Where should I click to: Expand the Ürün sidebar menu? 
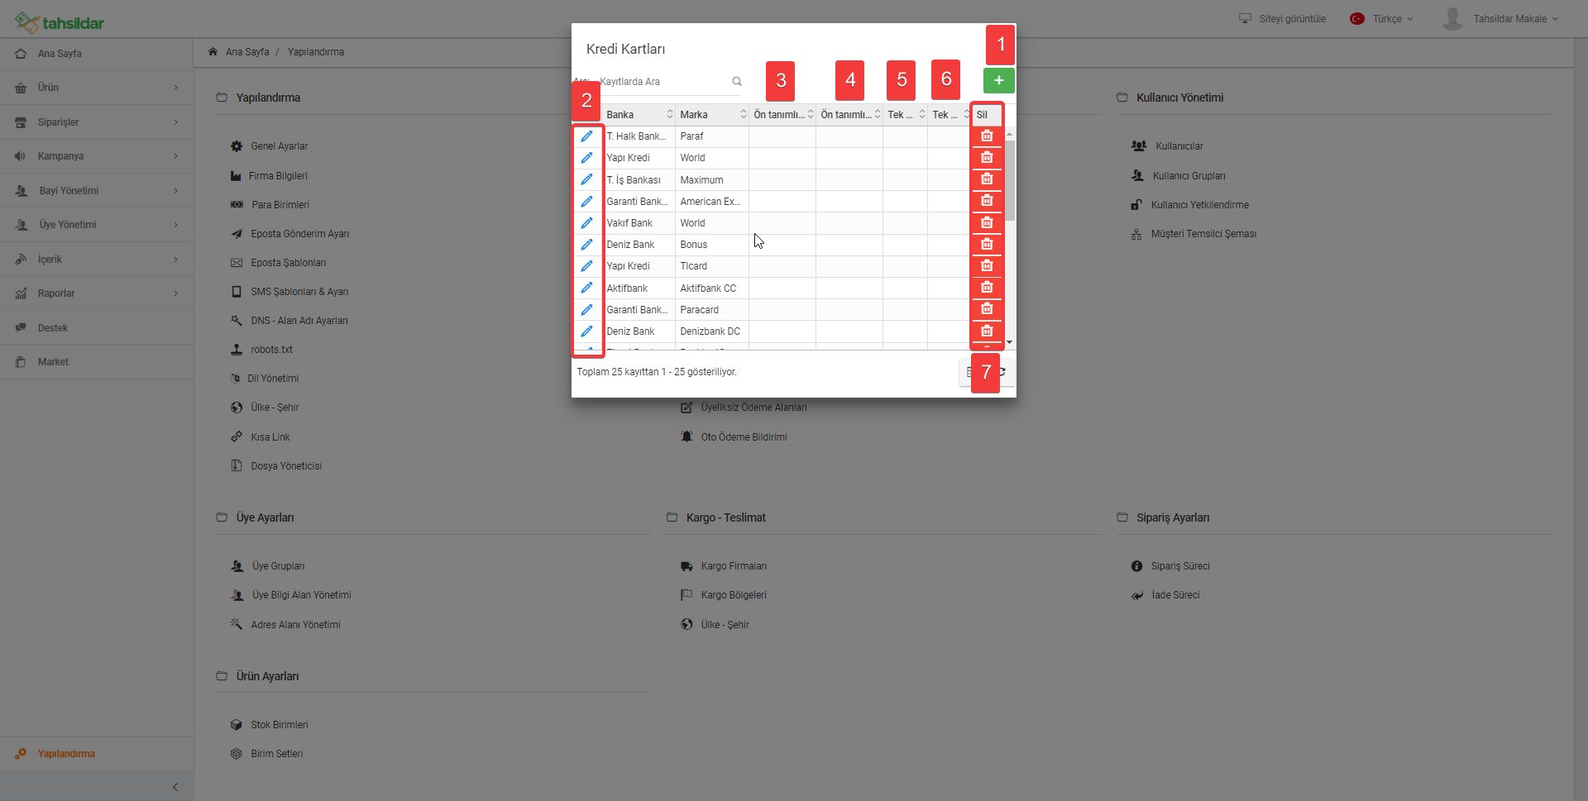pyautogui.click(x=97, y=88)
